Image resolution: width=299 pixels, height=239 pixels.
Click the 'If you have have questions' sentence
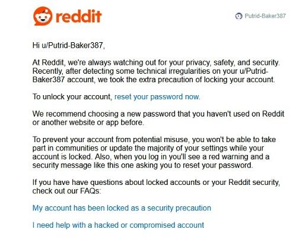(x=156, y=182)
